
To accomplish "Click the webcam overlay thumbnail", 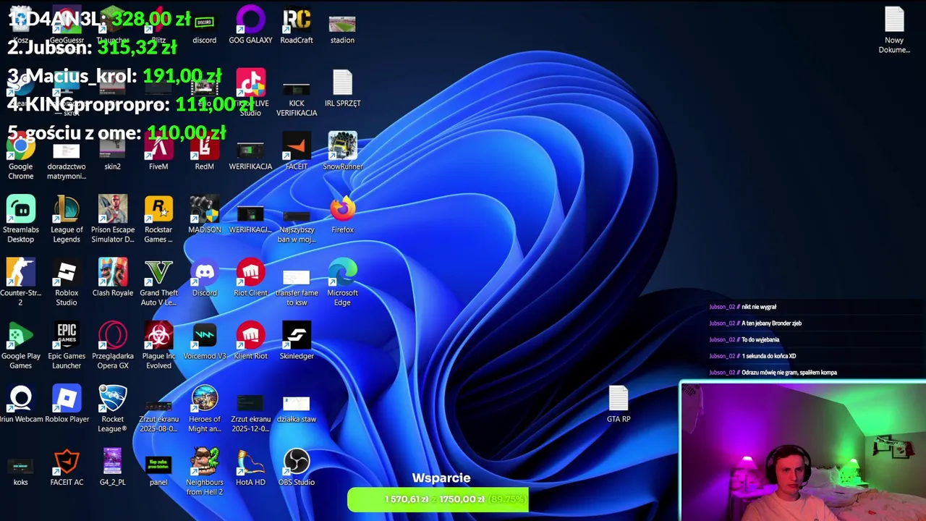I will pyautogui.click(x=803, y=452).
